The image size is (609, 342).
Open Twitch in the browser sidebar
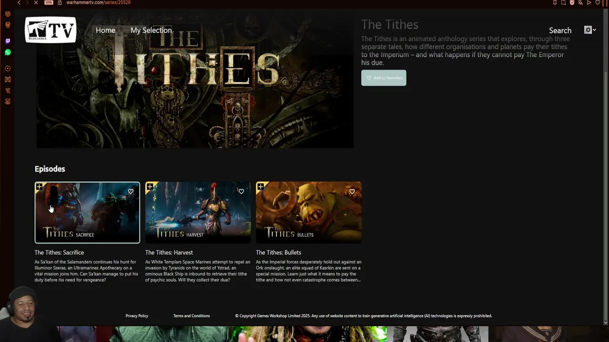tap(8, 41)
